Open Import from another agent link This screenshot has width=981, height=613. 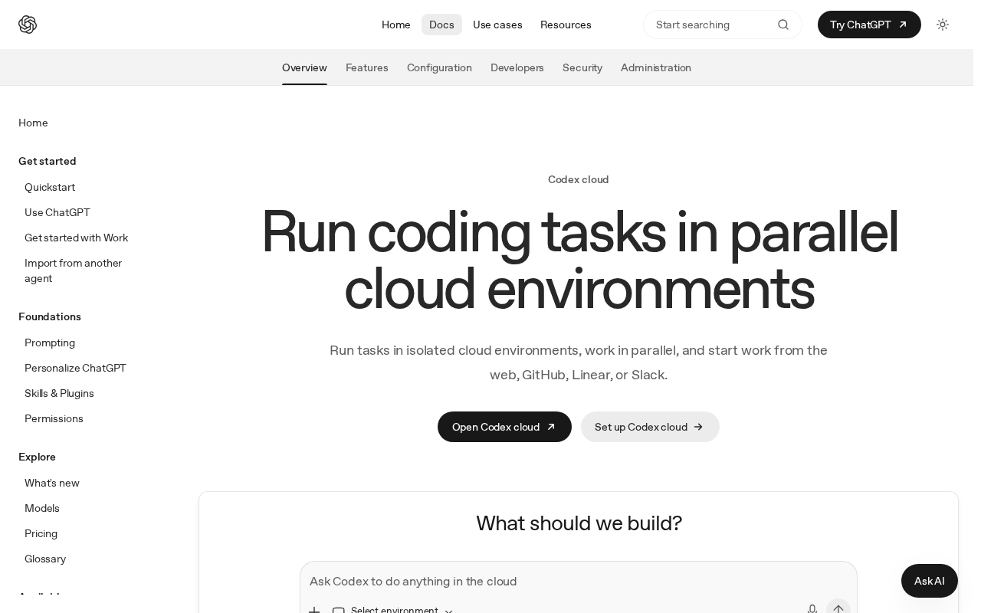74,270
